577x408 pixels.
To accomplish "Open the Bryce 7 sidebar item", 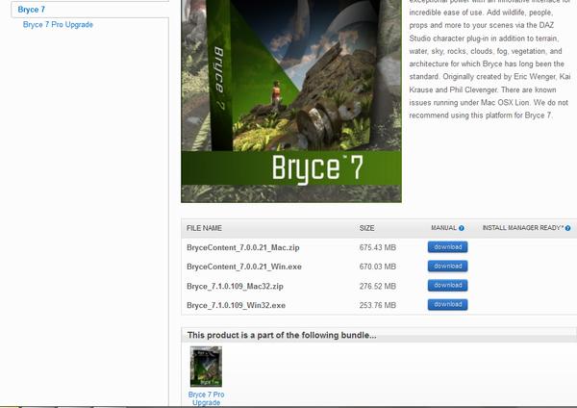I will (32, 10).
